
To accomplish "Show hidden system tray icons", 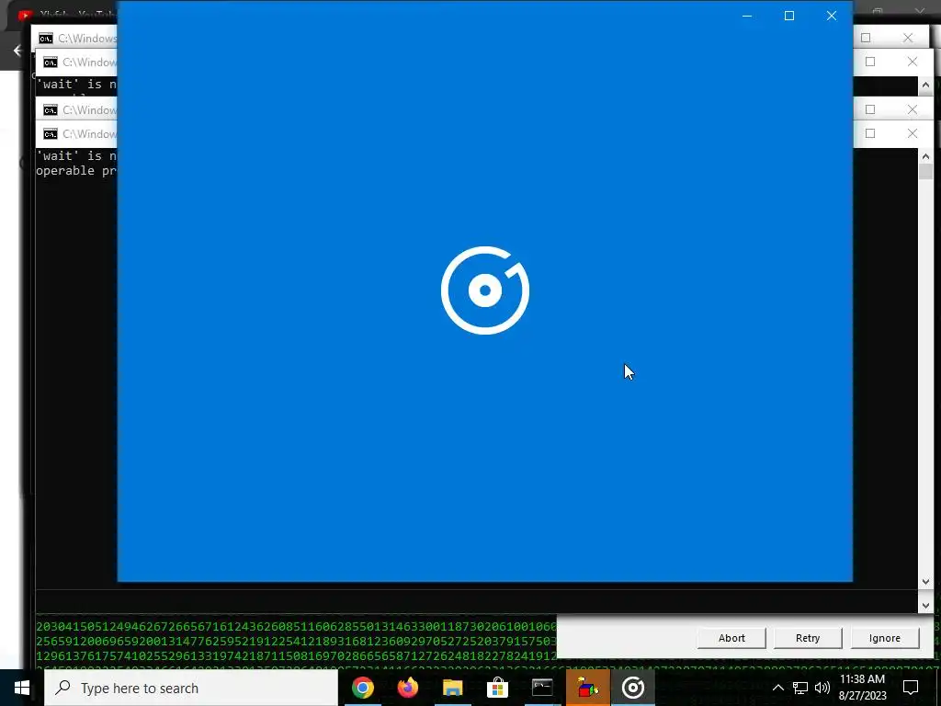I will click(x=777, y=688).
